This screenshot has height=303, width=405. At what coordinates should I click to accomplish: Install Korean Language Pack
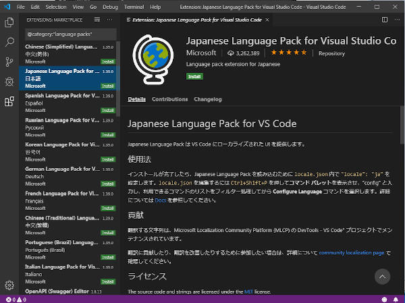[x=108, y=160]
